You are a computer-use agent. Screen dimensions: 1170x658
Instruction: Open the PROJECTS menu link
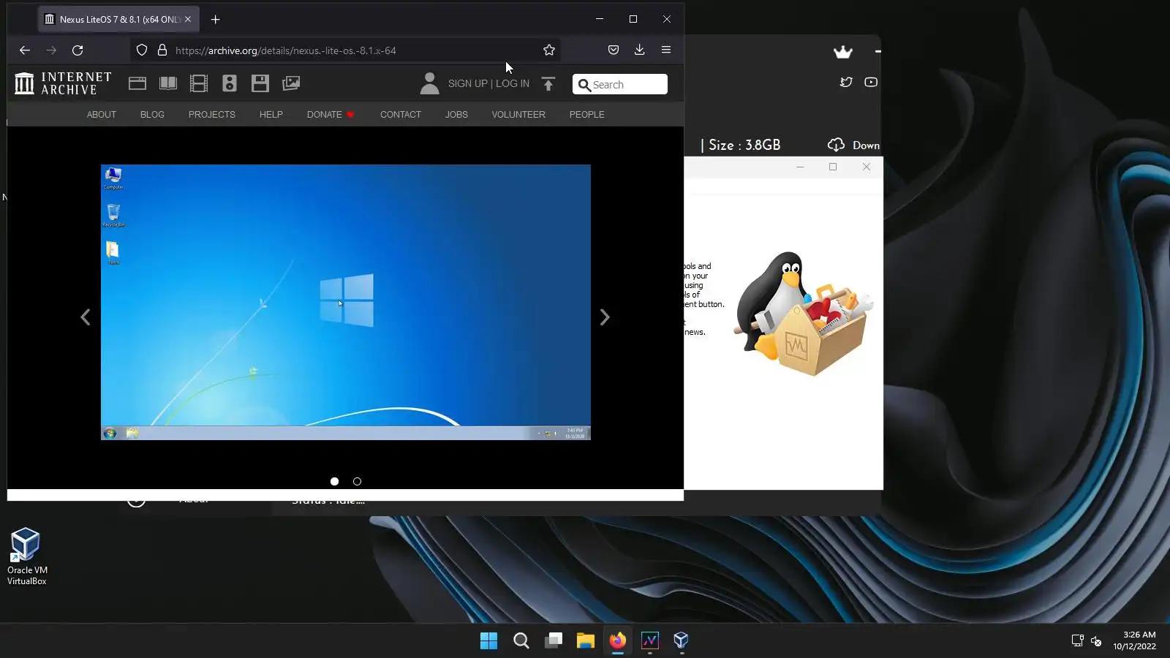click(212, 115)
